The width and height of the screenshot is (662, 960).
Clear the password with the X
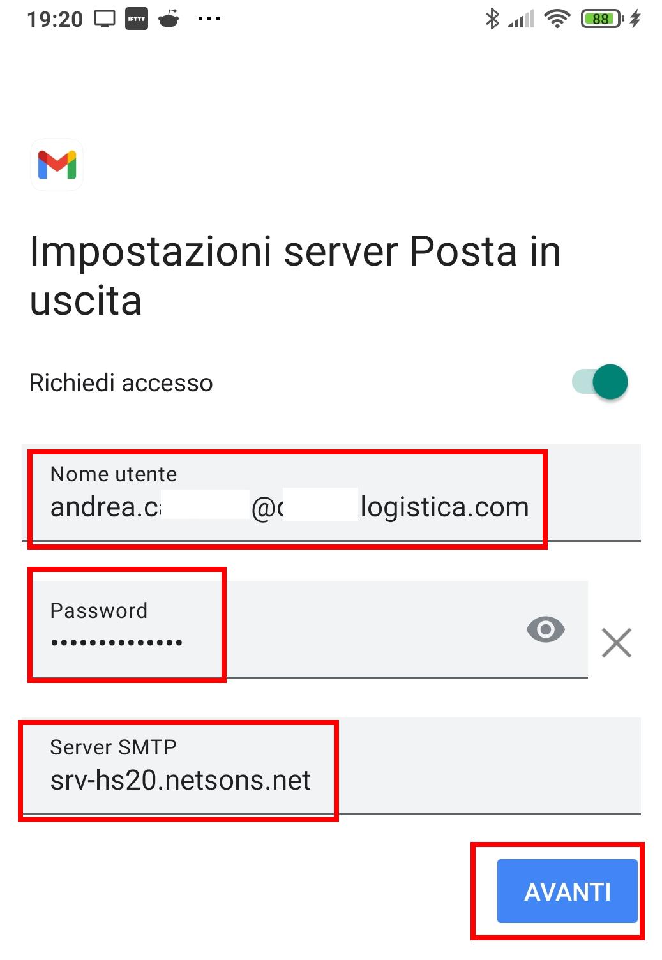[616, 642]
